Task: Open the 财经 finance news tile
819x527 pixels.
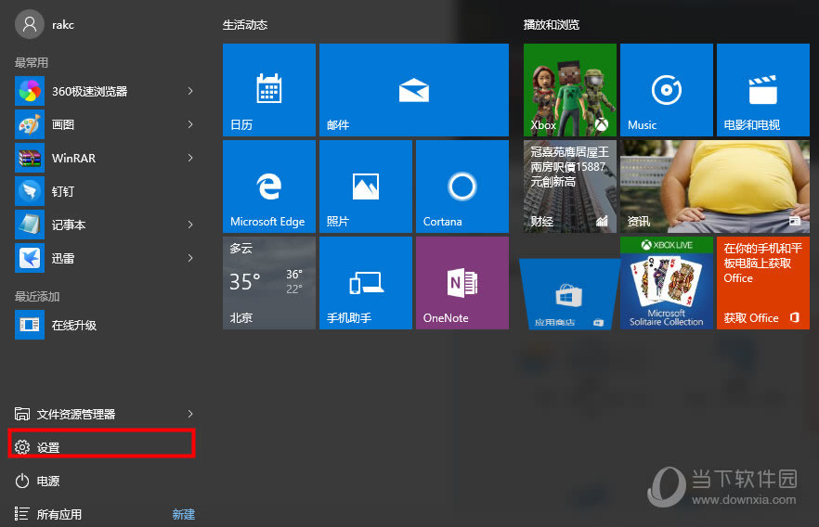Action: [x=570, y=186]
